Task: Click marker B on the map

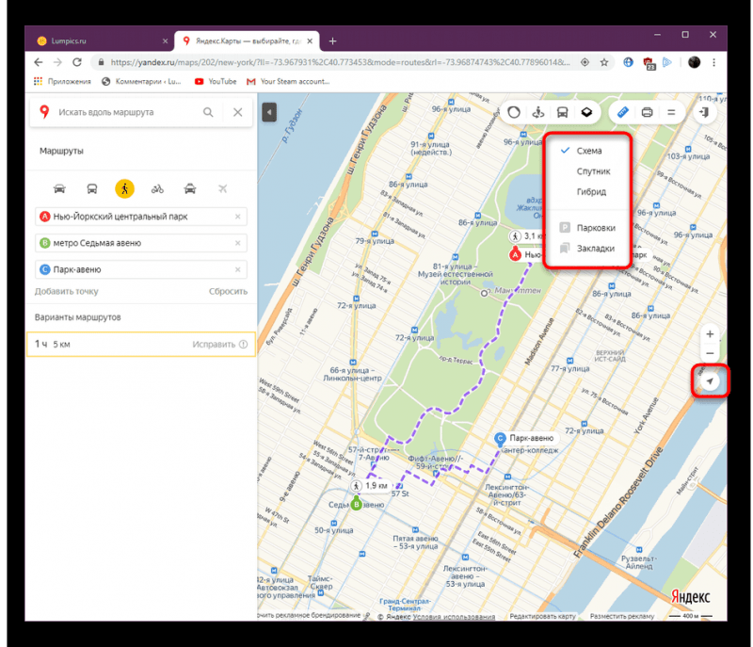Action: 357,505
